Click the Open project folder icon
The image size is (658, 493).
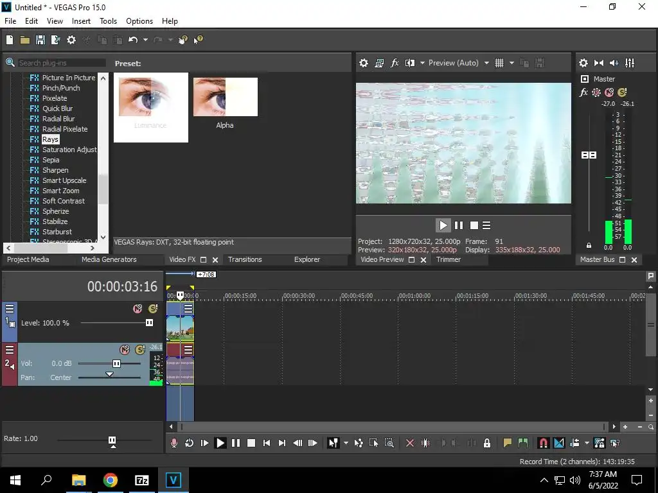25,40
